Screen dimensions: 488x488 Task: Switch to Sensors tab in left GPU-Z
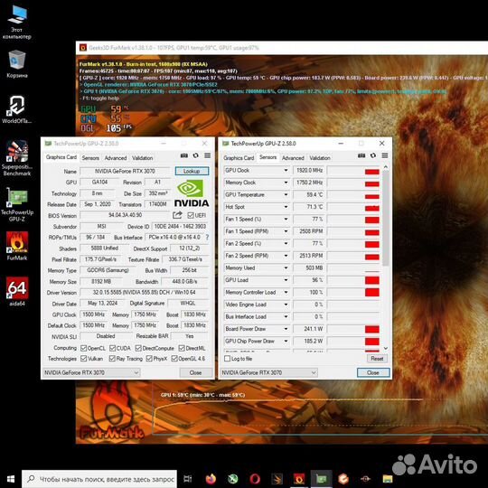click(90, 158)
